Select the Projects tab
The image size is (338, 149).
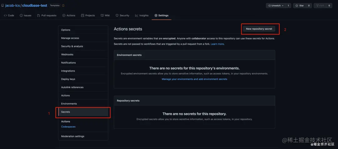pyautogui.click(x=88, y=15)
